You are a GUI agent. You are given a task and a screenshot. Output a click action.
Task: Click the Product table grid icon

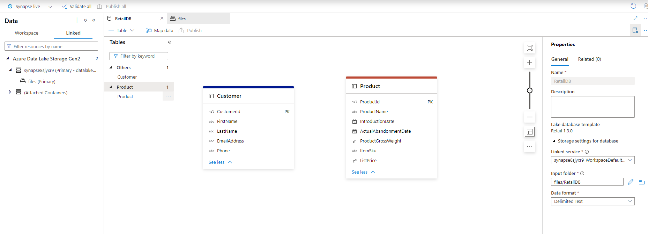pos(354,86)
